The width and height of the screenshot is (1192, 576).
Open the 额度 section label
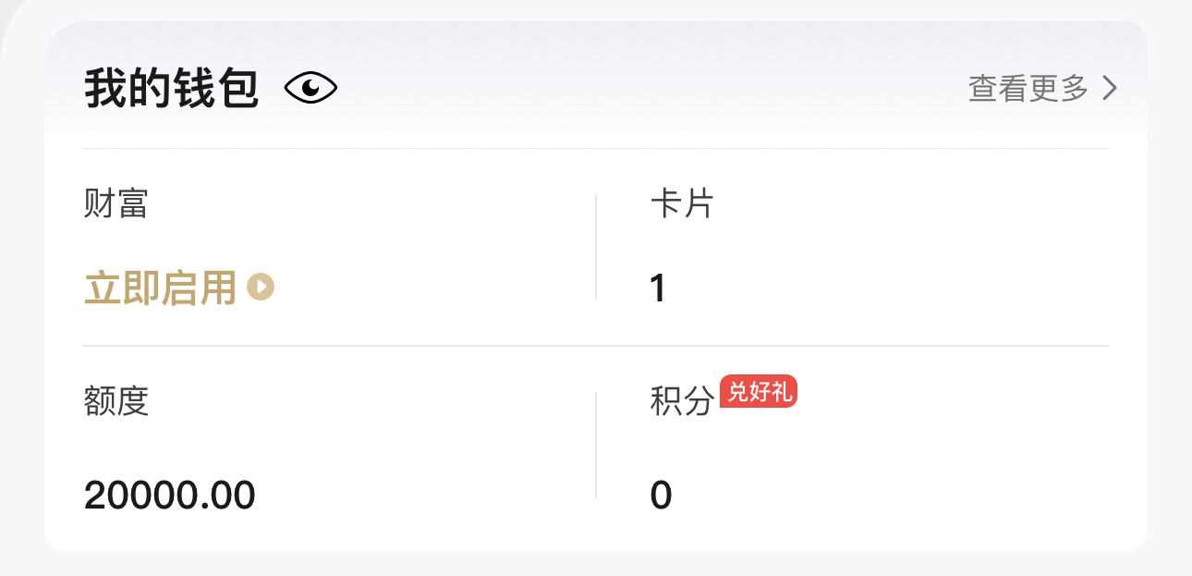(x=116, y=401)
